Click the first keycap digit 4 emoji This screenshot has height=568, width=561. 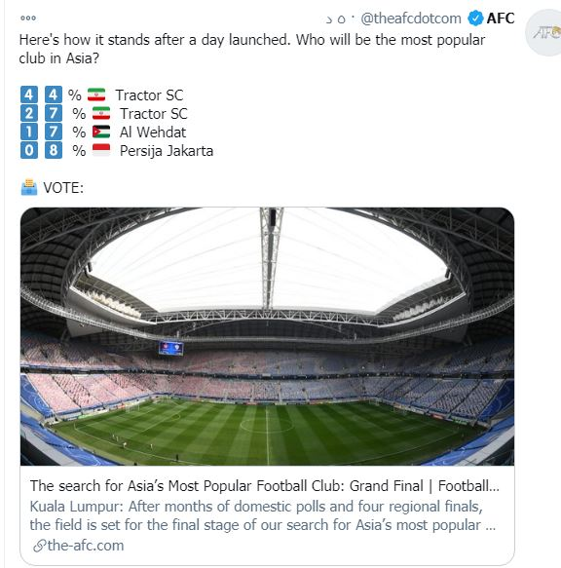[29, 95]
